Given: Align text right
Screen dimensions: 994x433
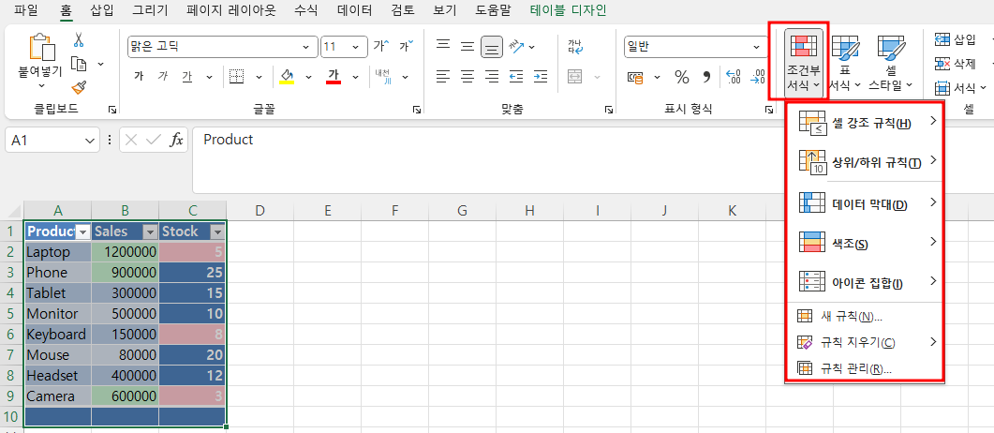Looking at the screenshot, I should click(491, 77).
